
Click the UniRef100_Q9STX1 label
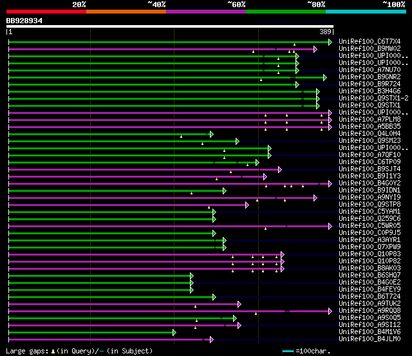click(370, 106)
